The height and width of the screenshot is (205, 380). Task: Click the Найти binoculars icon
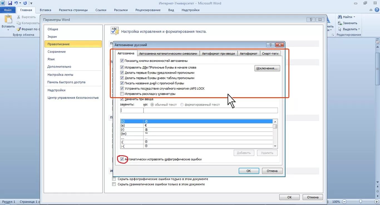tap(340, 17)
